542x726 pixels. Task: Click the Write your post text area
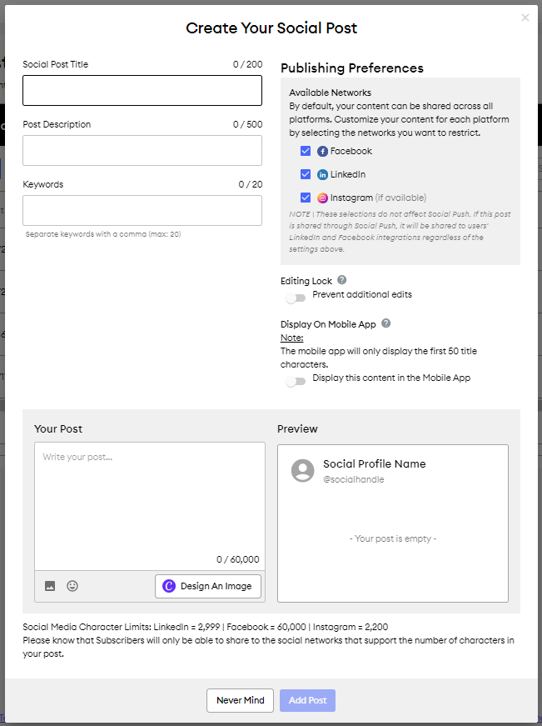tap(150, 506)
